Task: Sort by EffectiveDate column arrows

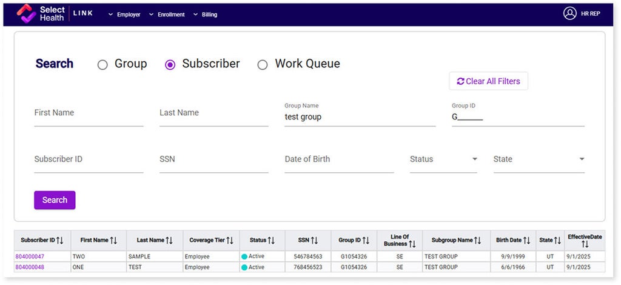Action: tap(585, 244)
